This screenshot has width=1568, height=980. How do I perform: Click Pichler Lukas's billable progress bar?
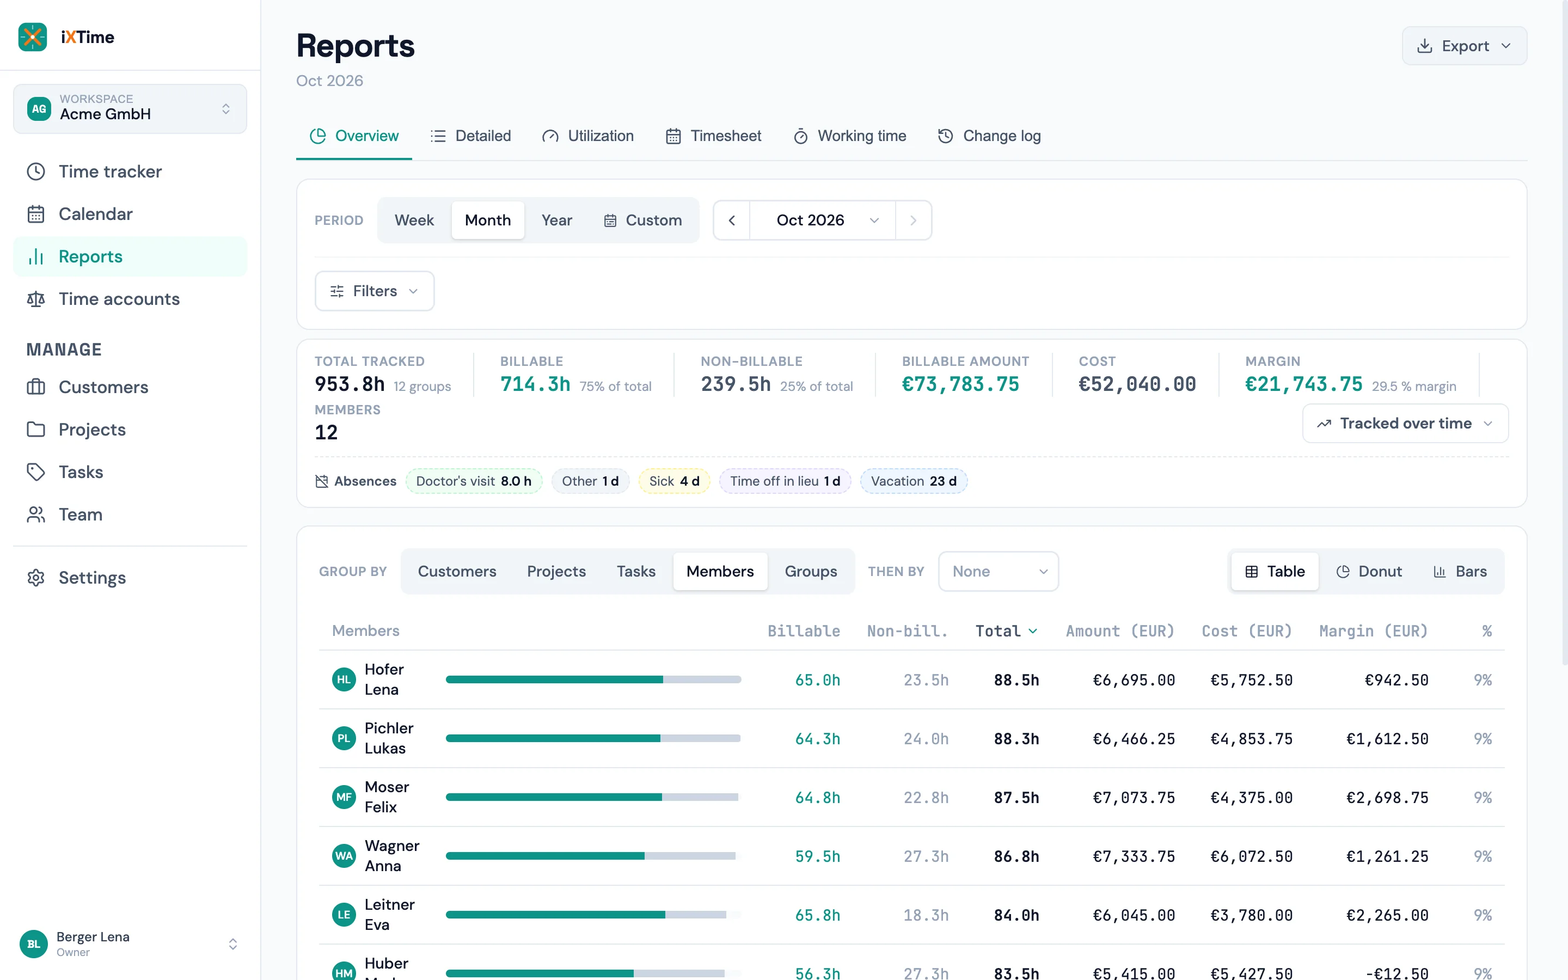(593, 738)
